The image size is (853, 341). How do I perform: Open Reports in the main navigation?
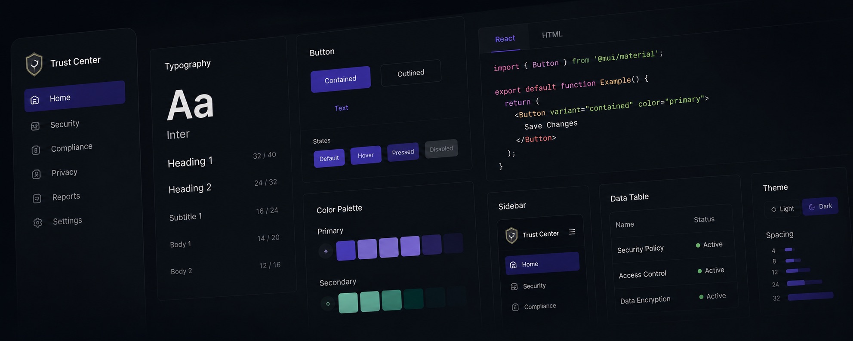(65, 197)
